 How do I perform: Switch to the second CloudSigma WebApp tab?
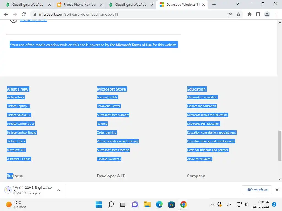coord(131,5)
